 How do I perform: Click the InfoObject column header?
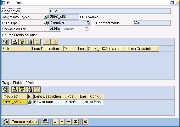pos(14,97)
